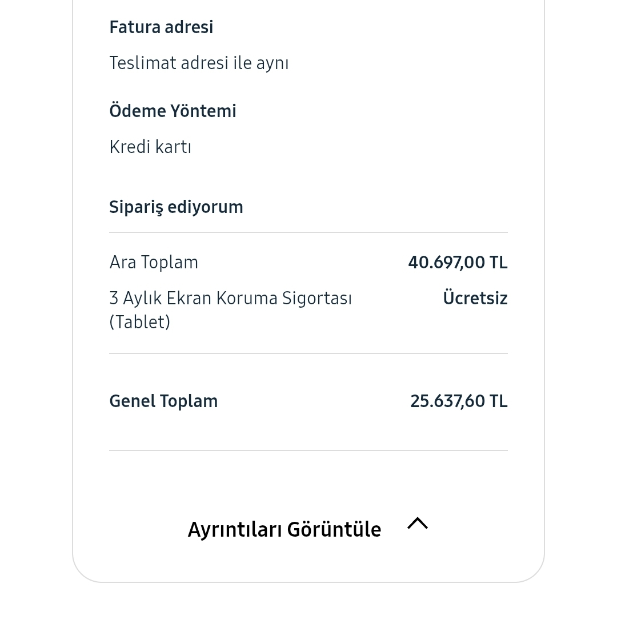Tap the empty area below the summary card
Image resolution: width=617 pixels, height=636 pixels.
point(308,610)
